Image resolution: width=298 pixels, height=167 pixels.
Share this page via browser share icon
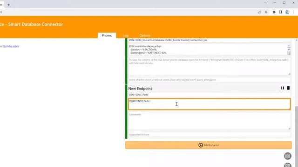coord(259,12)
